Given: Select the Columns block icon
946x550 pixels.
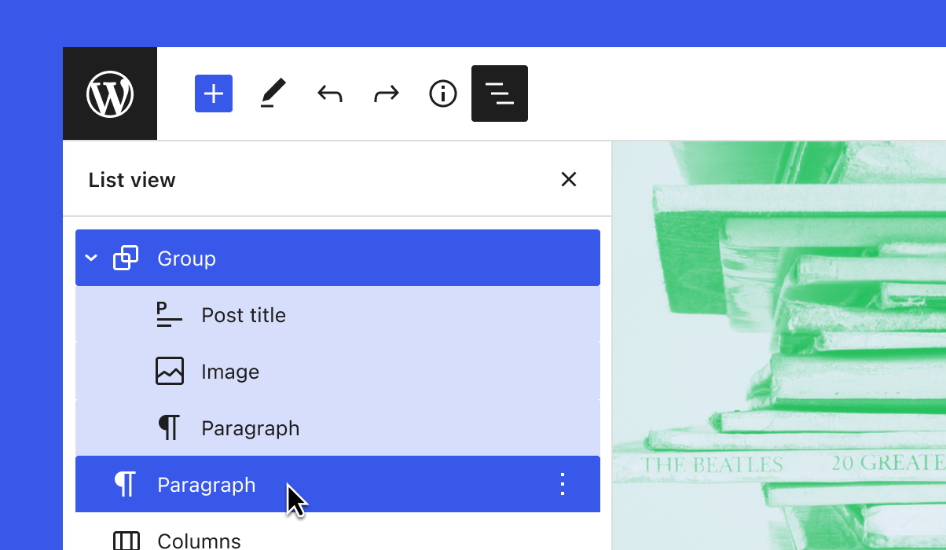Looking at the screenshot, I should (125, 540).
